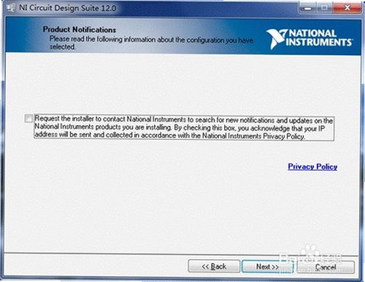Click the NATIONAL INSTRUMENTS wordmark text

pyautogui.click(x=319, y=38)
